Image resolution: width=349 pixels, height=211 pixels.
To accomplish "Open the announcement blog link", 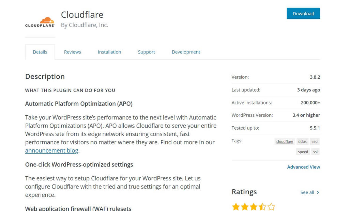I will 51,150.
